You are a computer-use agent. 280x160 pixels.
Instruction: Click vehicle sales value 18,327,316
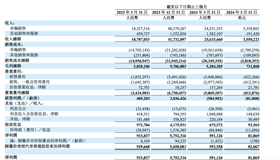click(x=141, y=29)
